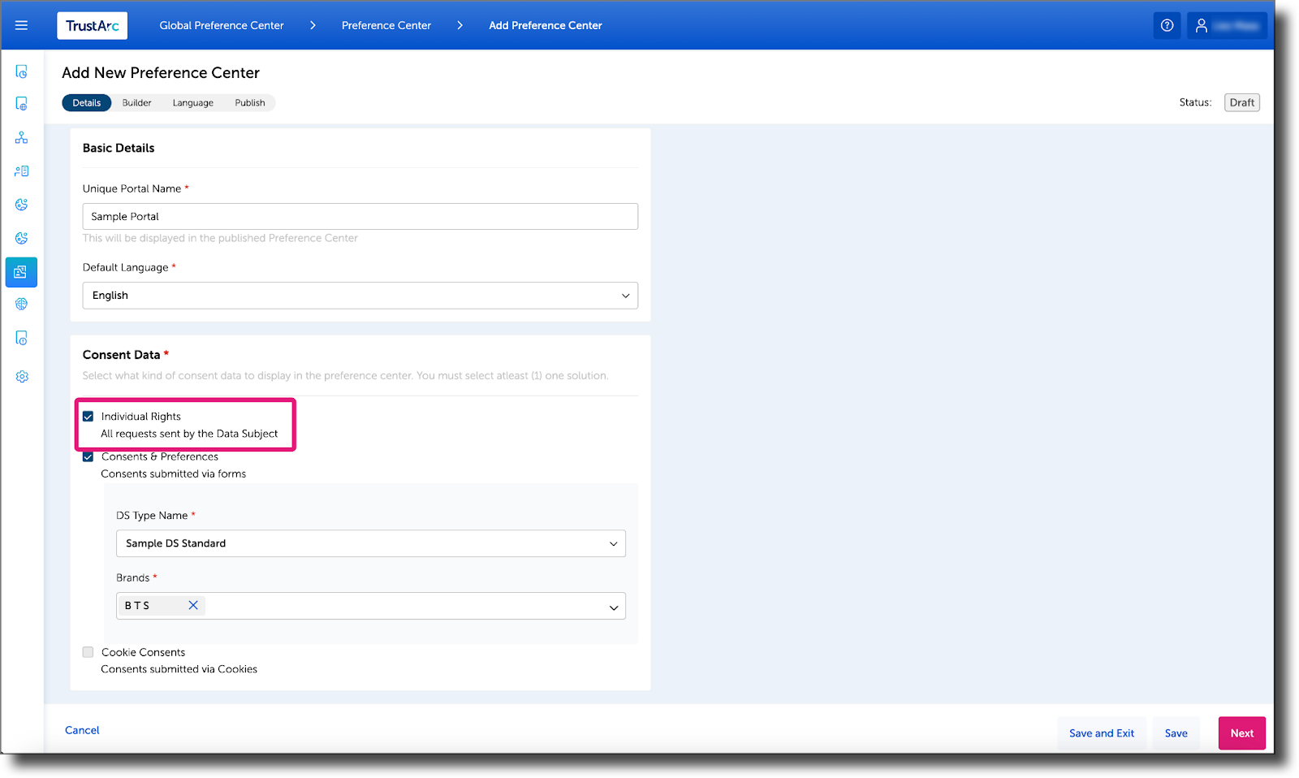The width and height of the screenshot is (1299, 778).
Task: Open the help question mark icon
Action: click(1167, 25)
